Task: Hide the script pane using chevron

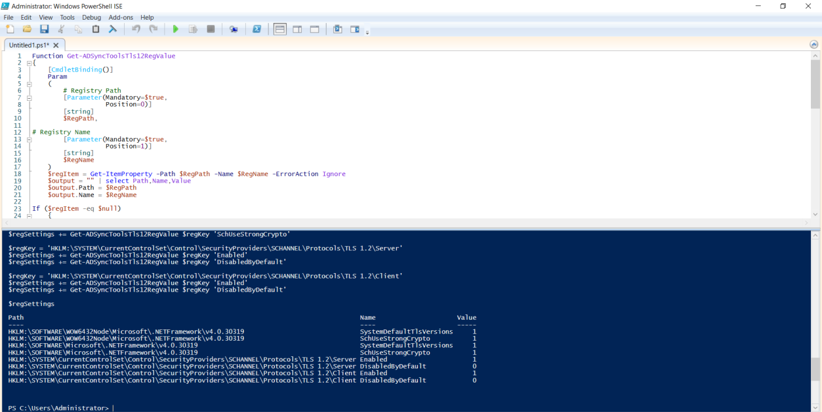Action: 813,44
